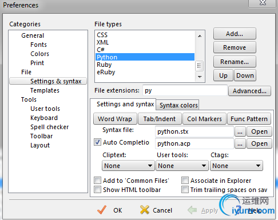Click the Apply button with arrow icon
The height and width of the screenshot is (220, 278).
[x=203, y=210]
